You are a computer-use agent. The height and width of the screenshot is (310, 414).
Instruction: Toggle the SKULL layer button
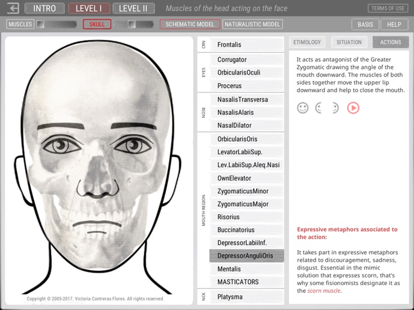click(97, 24)
